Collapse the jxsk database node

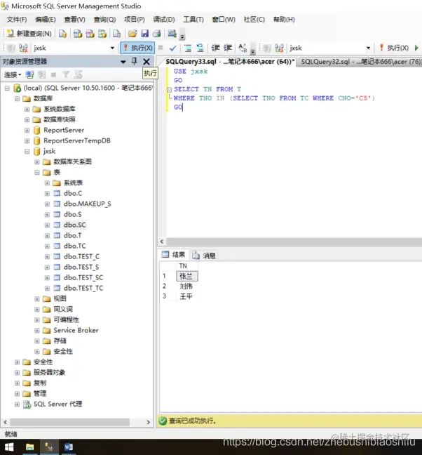27,151
